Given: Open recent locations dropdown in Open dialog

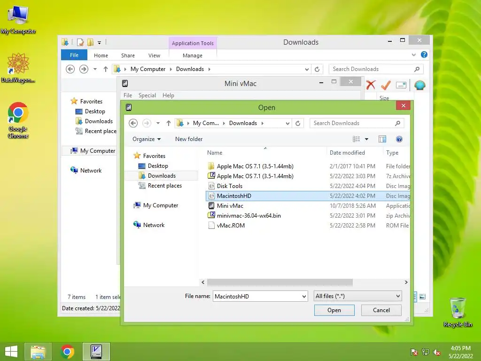Looking at the screenshot, I should point(158,123).
